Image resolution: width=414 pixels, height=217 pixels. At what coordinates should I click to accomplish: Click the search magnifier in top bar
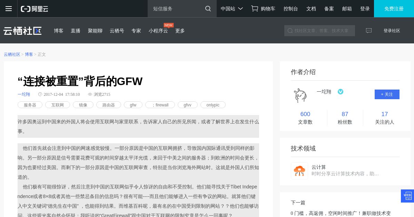[x=208, y=9]
